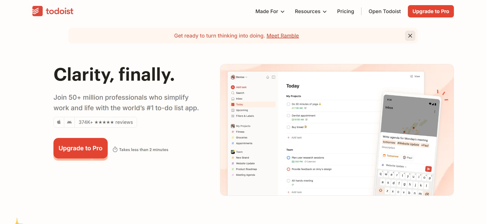The image size is (486, 224).
Task: Open the Resources dropdown
Action: pyautogui.click(x=311, y=11)
